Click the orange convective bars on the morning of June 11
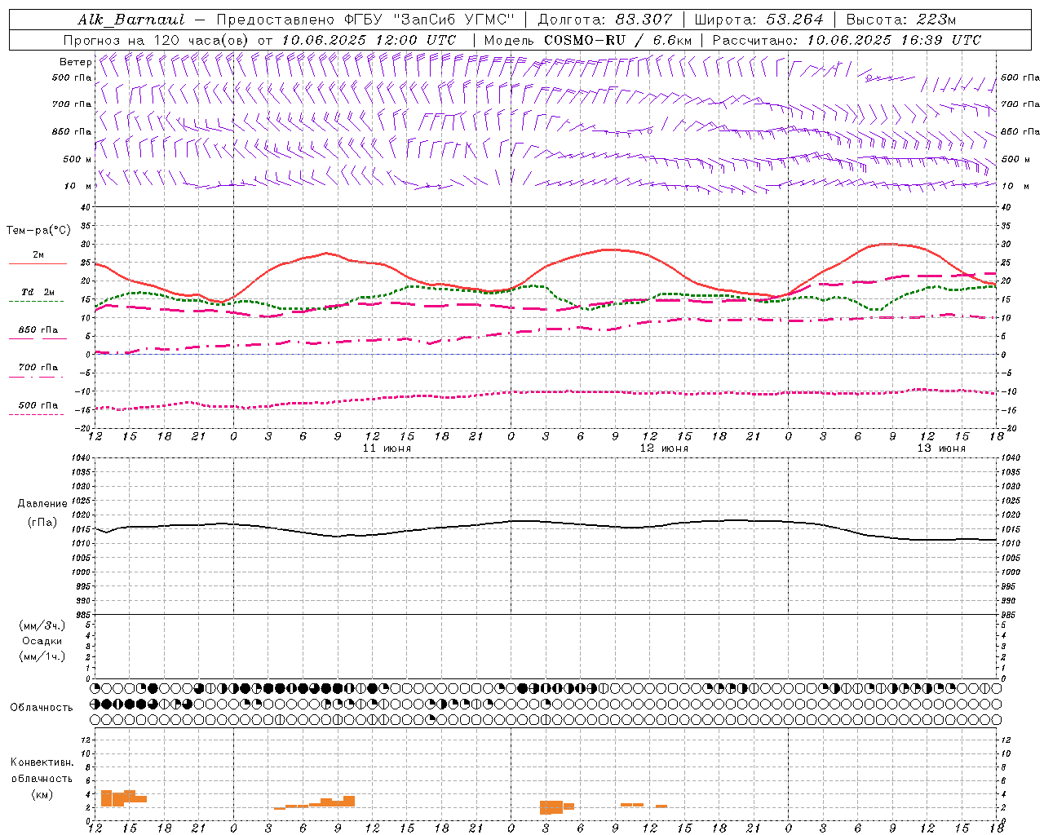 (315, 802)
